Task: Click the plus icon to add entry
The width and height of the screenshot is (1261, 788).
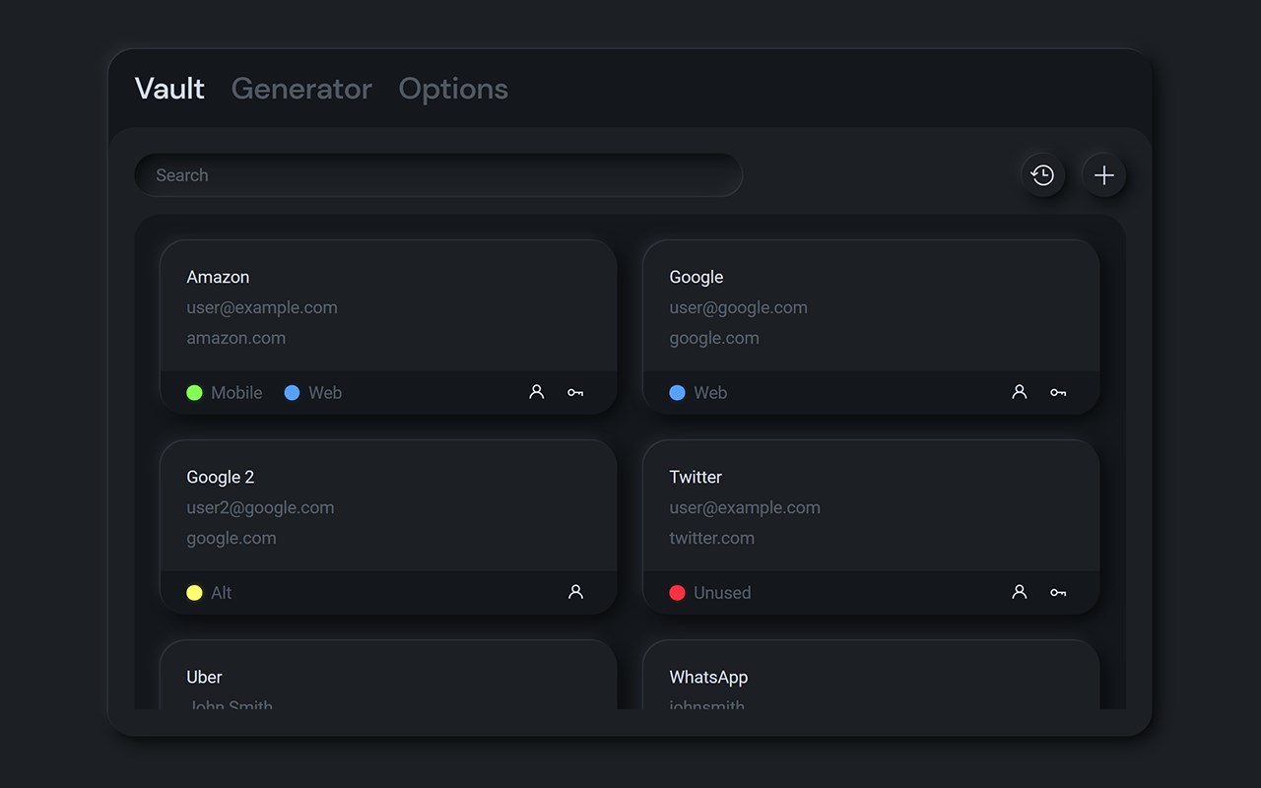Action: coord(1104,175)
